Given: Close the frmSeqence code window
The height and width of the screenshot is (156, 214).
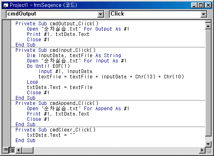Looking at the screenshot, I should click(208, 5).
